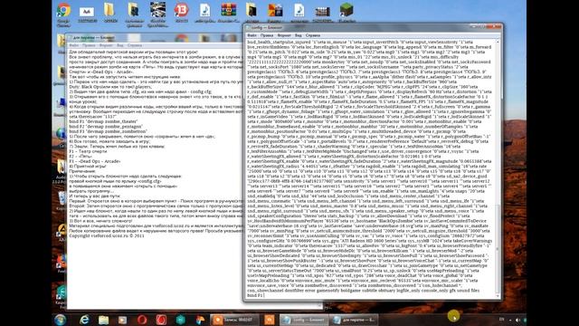Open Файл menu in the для пиратки window
Image resolution: width=579 pixels, height=326 pixels.
pos(74,45)
